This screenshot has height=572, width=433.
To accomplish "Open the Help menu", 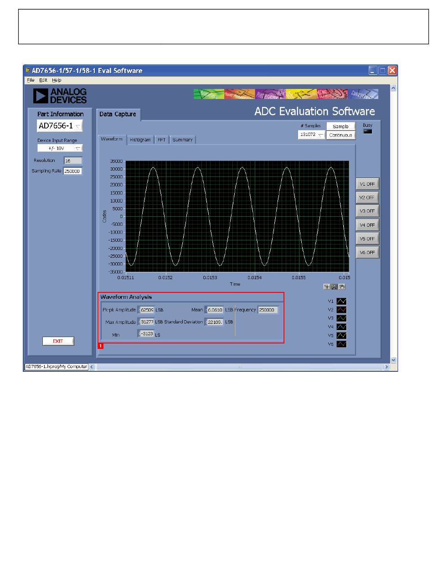I will 57,80.
